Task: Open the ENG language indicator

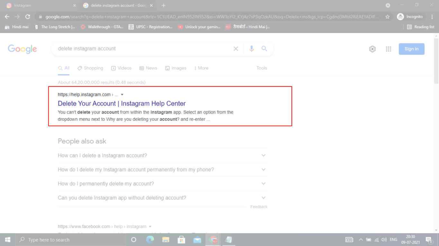Action: pyautogui.click(x=394, y=240)
